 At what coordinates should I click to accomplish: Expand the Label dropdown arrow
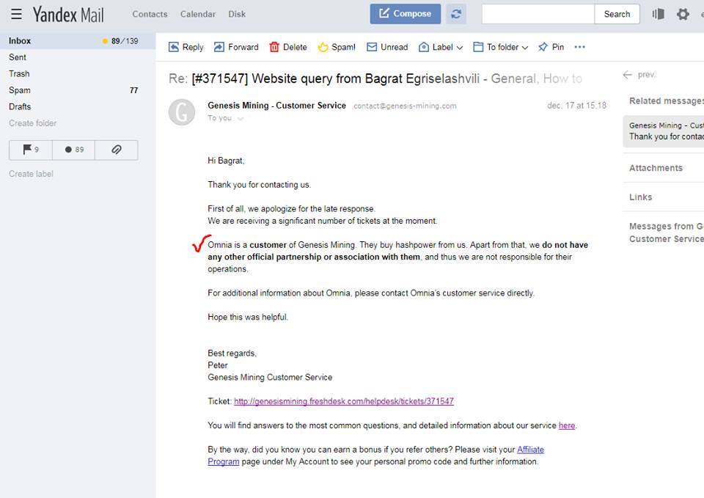(x=459, y=48)
